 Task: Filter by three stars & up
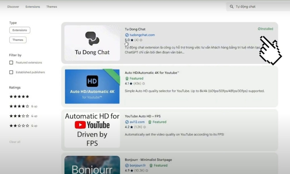pyautogui.click(x=23, y=116)
